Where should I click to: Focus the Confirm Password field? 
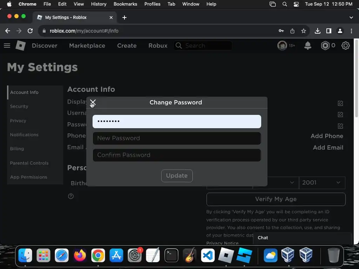click(177, 155)
